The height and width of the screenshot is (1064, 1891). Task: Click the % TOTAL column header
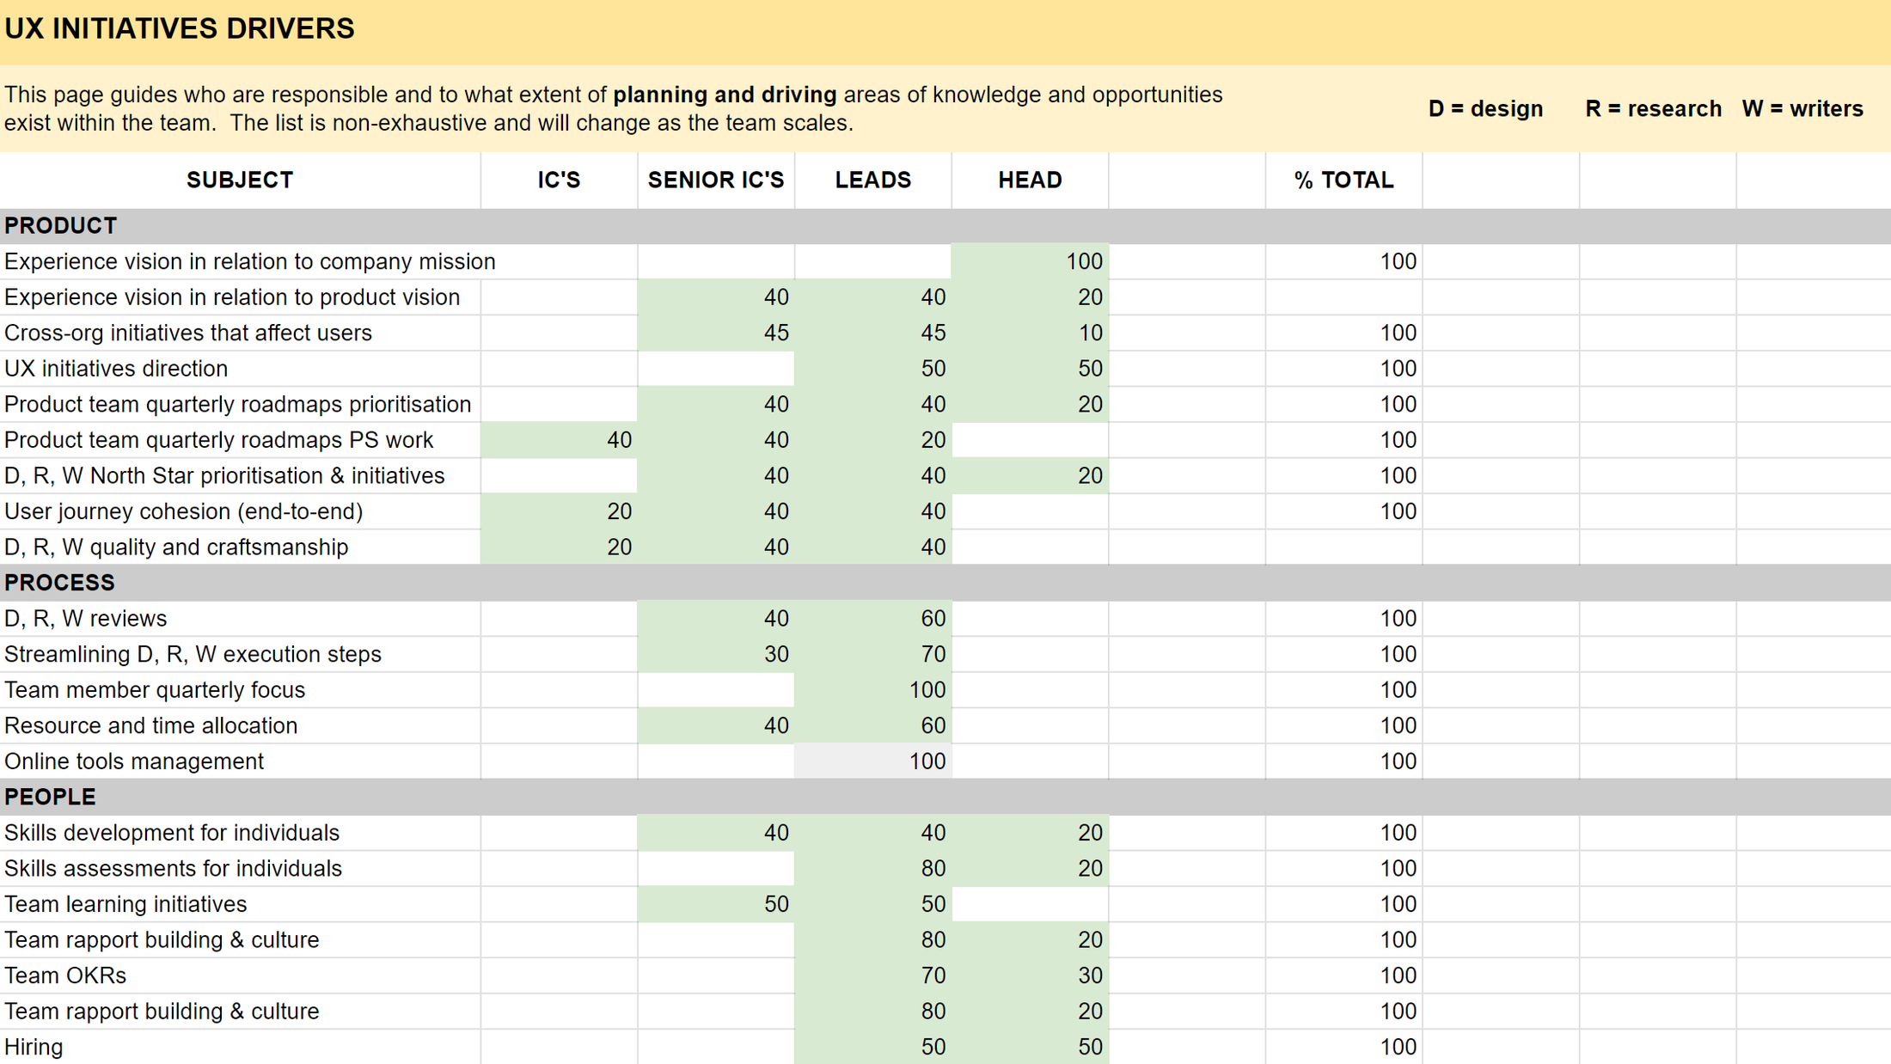coord(1343,180)
